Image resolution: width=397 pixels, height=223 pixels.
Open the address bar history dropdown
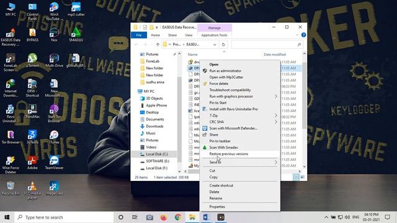[215, 45]
